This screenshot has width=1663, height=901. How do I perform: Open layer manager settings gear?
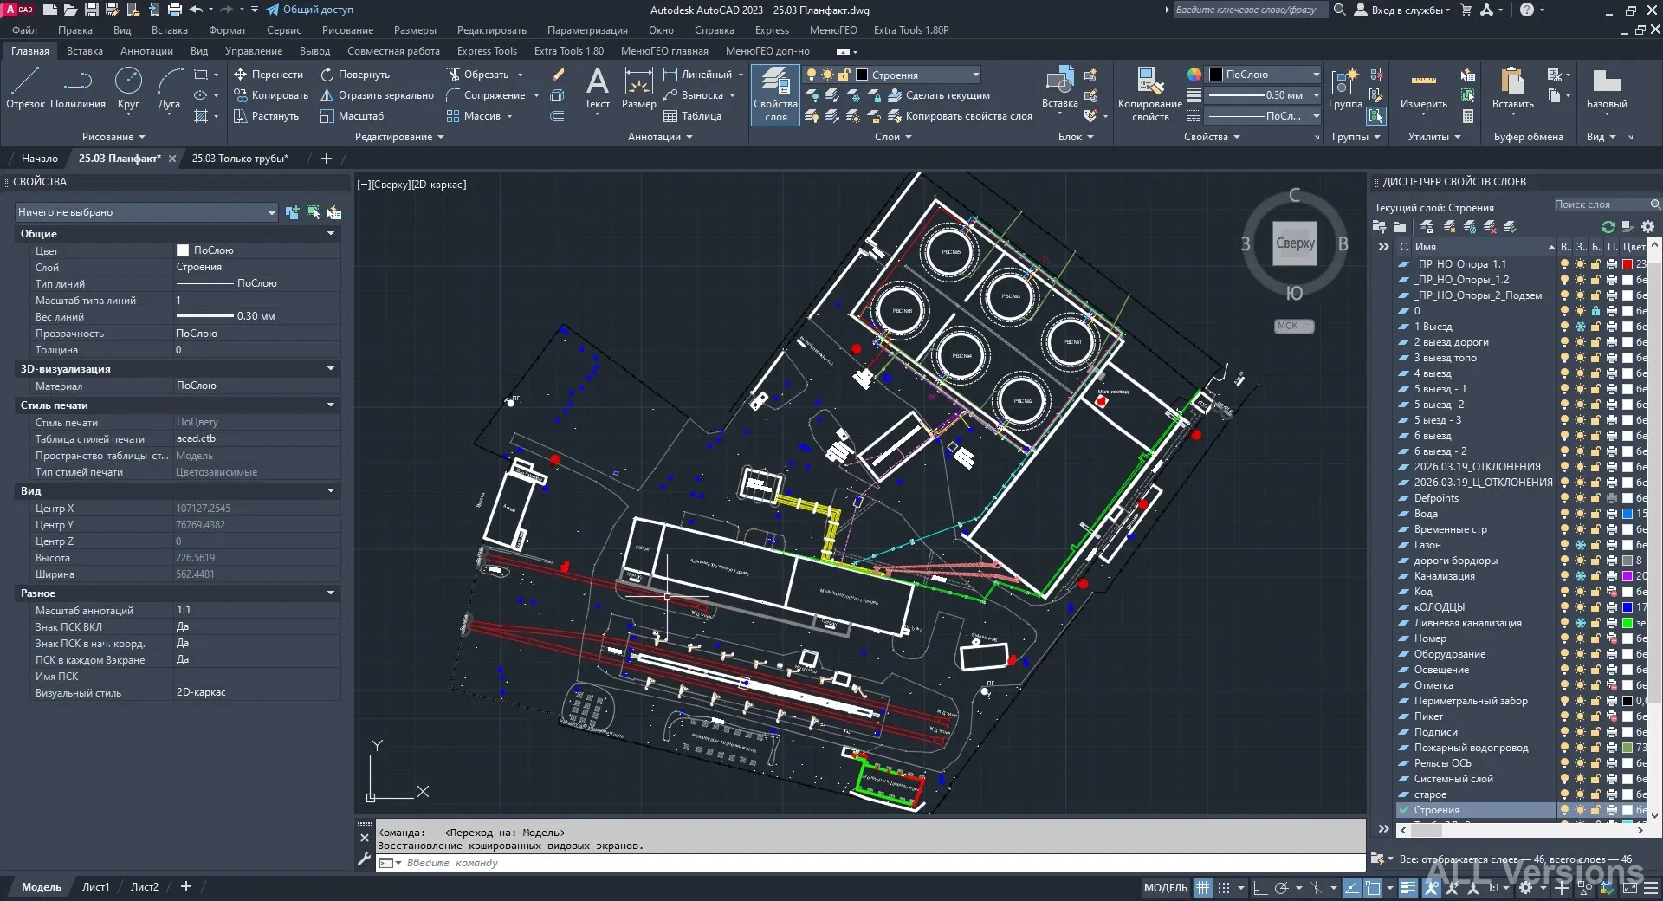[1647, 227]
